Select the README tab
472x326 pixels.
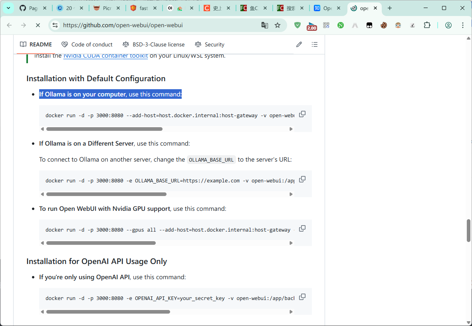point(36,45)
